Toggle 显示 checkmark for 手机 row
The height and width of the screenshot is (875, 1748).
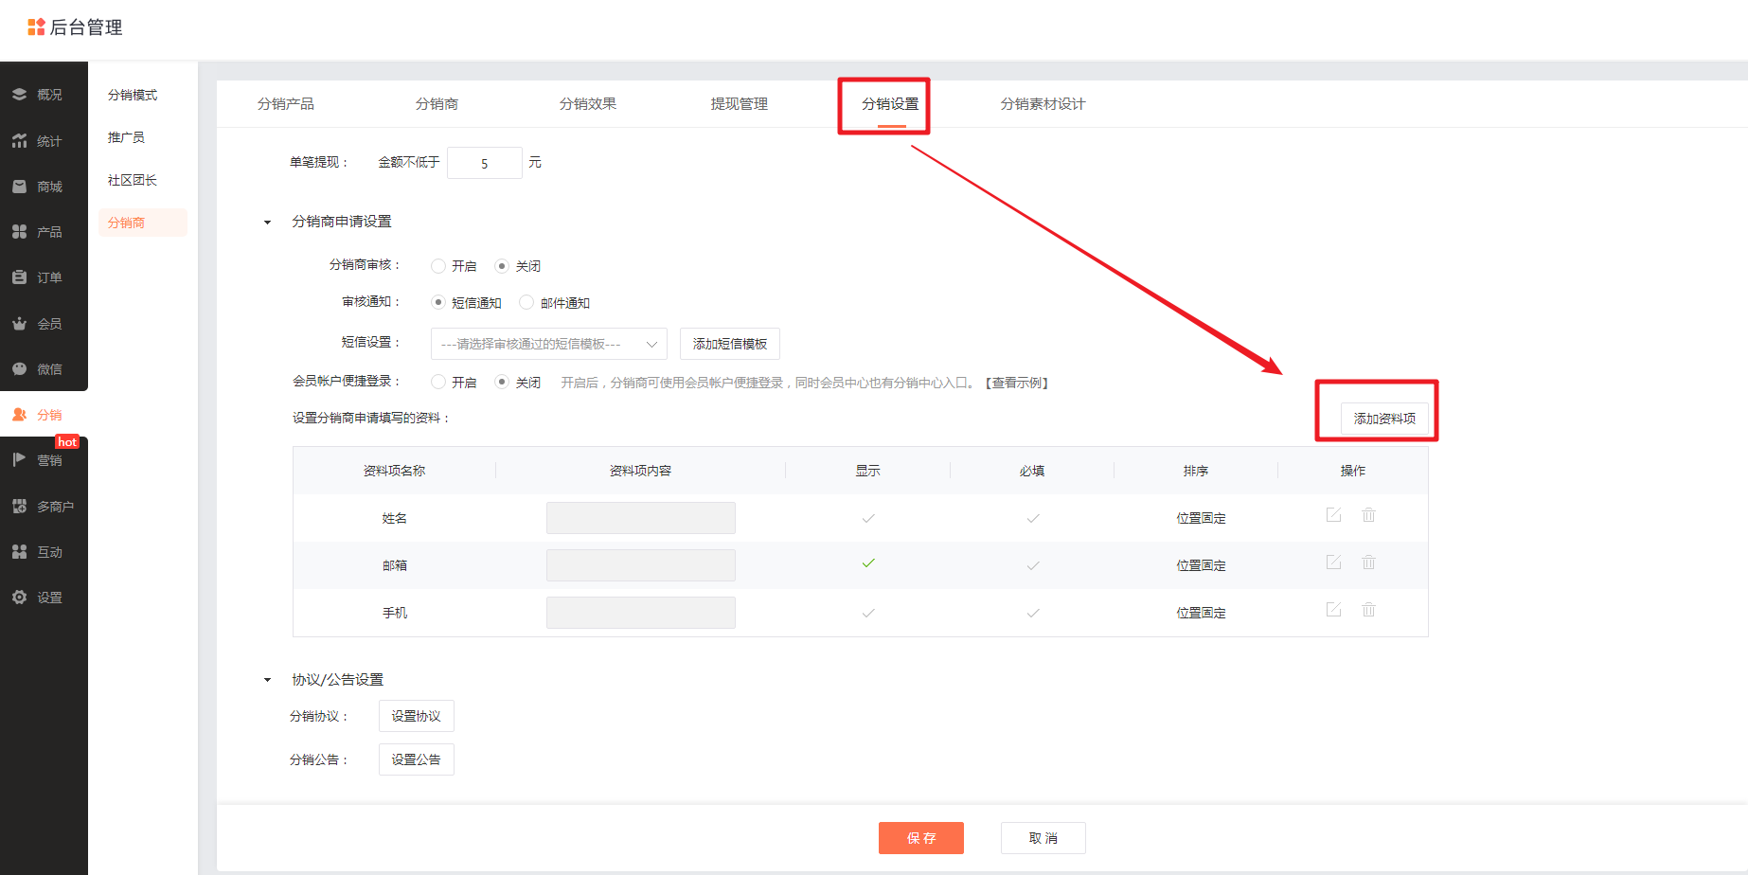(868, 613)
